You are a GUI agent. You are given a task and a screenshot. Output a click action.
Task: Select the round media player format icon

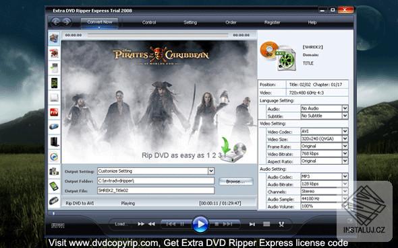click(x=54, y=157)
